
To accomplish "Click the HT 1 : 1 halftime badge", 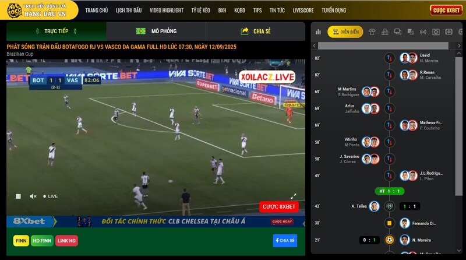I will 389,191.
